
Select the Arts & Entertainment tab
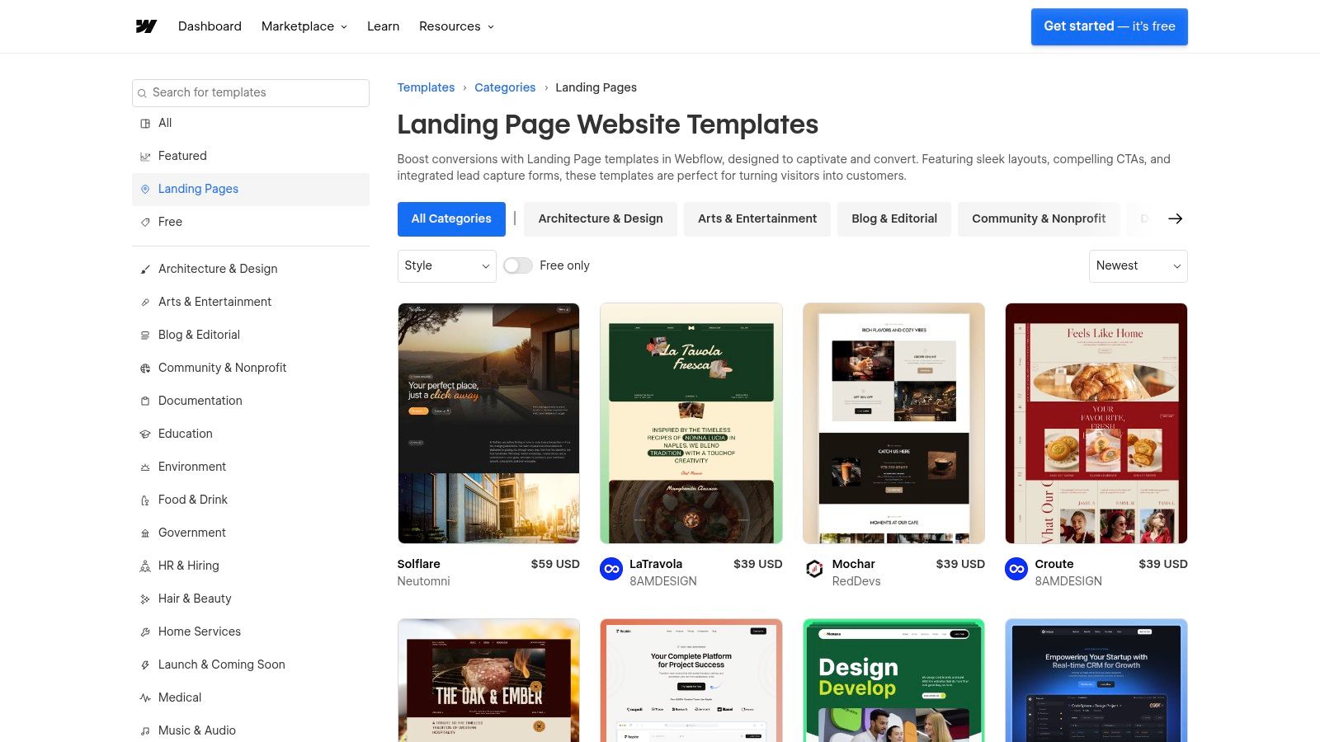pos(757,219)
